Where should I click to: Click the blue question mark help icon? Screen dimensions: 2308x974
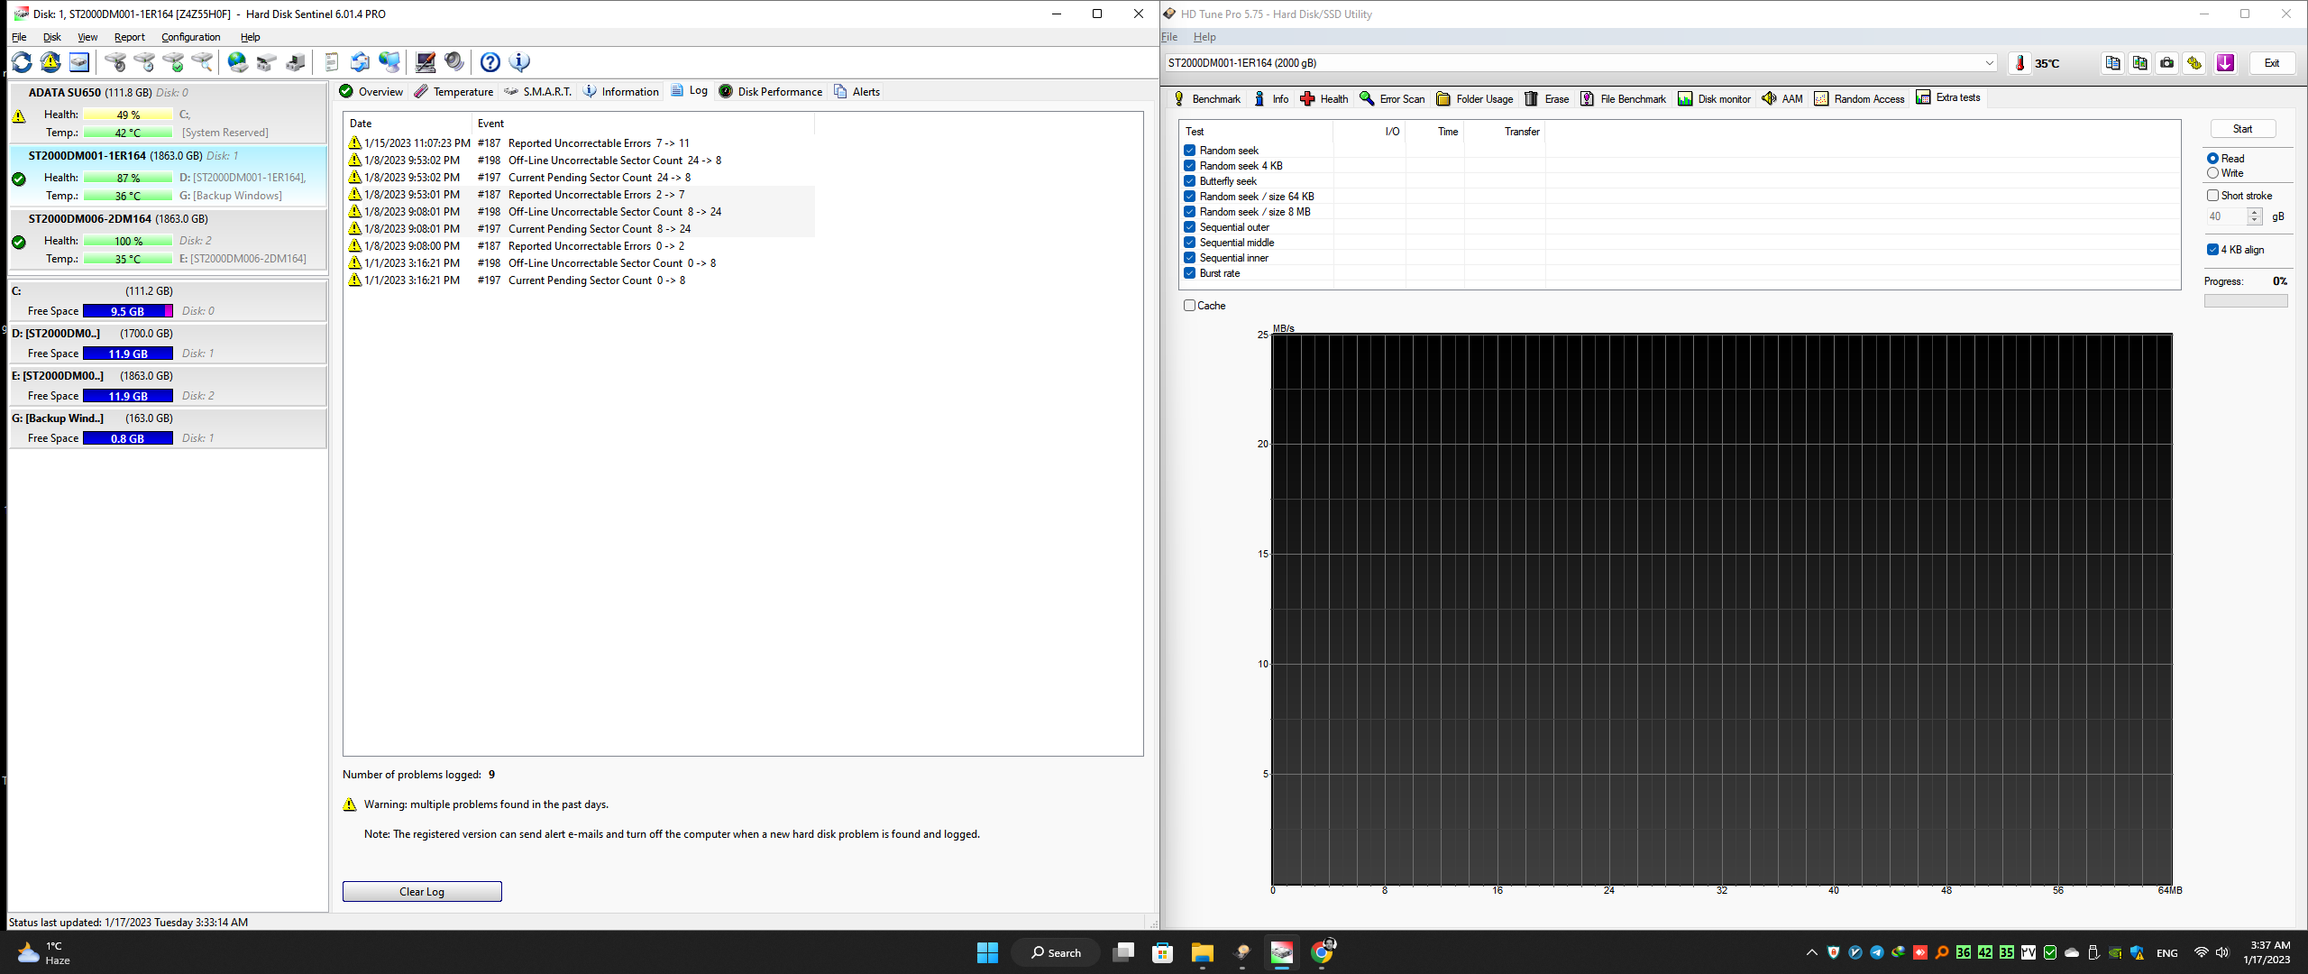pos(490,62)
